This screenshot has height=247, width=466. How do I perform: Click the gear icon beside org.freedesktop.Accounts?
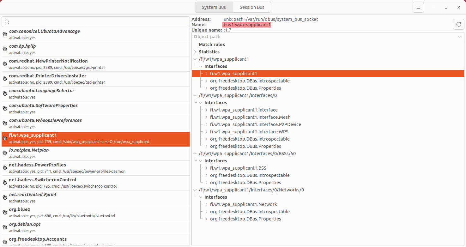(5, 242)
